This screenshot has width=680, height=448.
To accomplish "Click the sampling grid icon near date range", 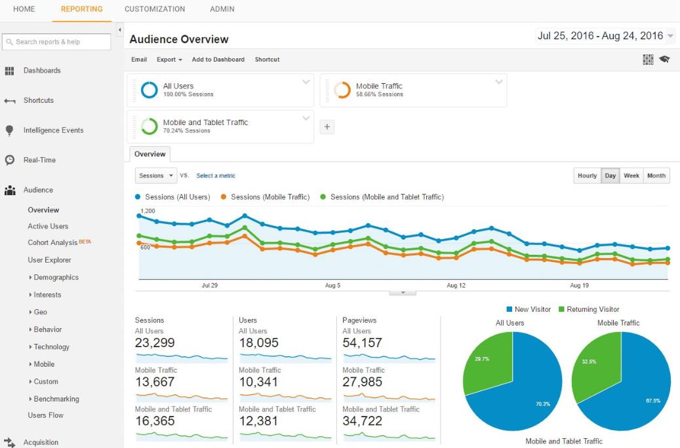I will pos(648,60).
